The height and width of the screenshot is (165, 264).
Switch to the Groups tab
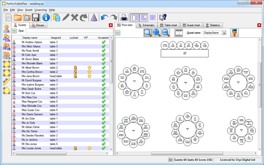click(38, 25)
